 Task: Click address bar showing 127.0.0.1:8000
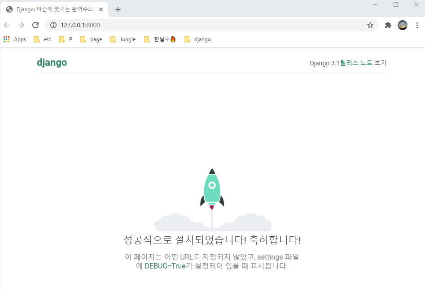211,25
